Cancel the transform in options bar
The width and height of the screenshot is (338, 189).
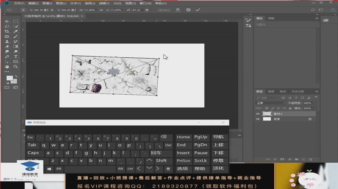pyautogui.click(x=188, y=10)
